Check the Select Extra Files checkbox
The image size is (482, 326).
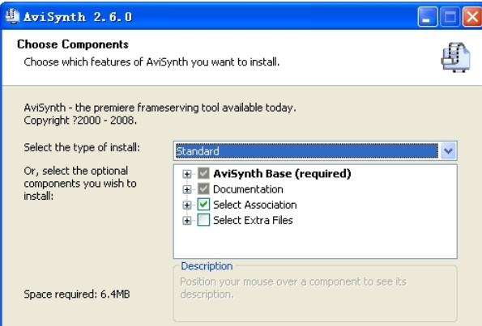pyautogui.click(x=203, y=220)
